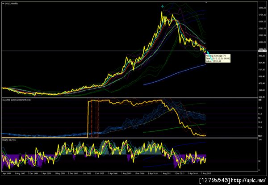This screenshot has height=185, width=268.
Task: Click the '1 Aug 2007' date on time axis
Action: point(126,173)
